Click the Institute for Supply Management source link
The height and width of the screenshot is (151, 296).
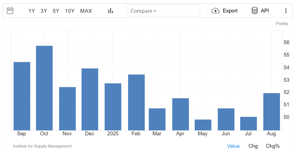pos(42,146)
